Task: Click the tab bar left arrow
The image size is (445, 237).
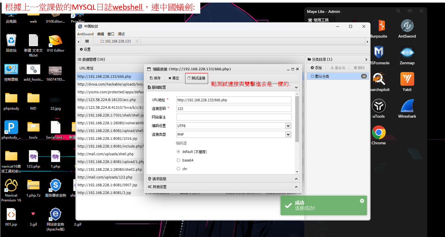Action: 79,41
